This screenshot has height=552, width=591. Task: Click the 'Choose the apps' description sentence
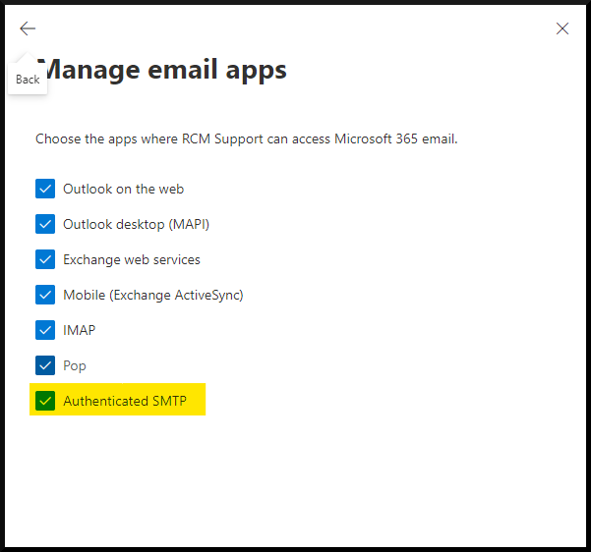pos(246,138)
